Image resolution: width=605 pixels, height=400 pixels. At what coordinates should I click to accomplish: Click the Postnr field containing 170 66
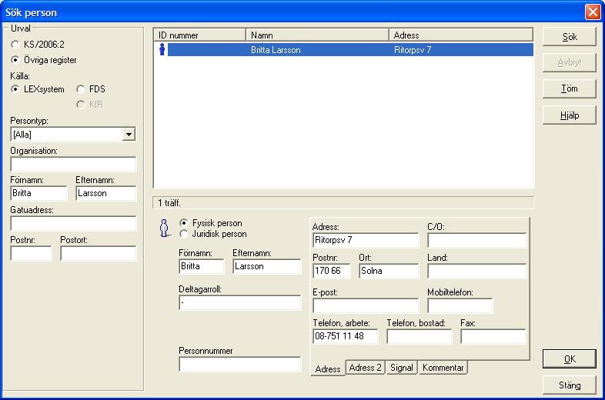332,271
